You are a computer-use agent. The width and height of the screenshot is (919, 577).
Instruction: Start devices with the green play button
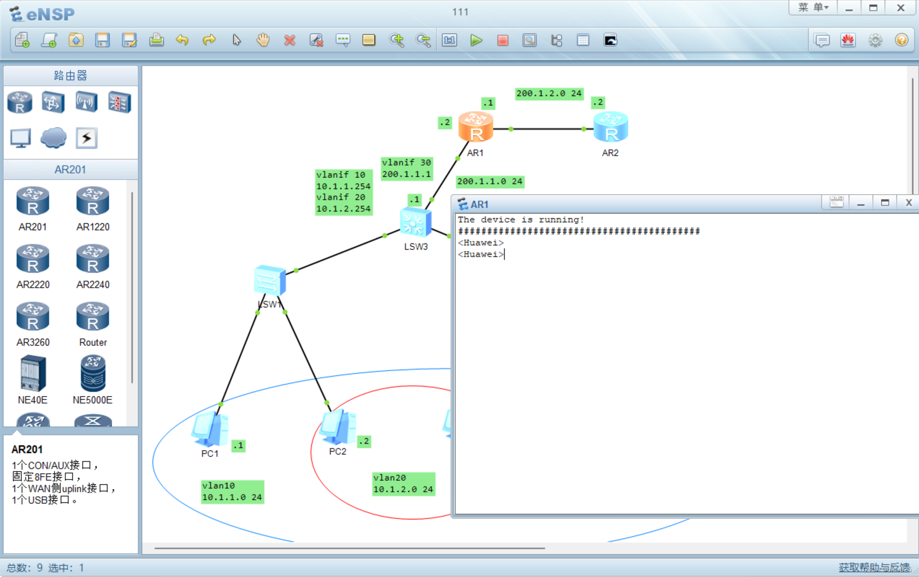pyautogui.click(x=476, y=40)
